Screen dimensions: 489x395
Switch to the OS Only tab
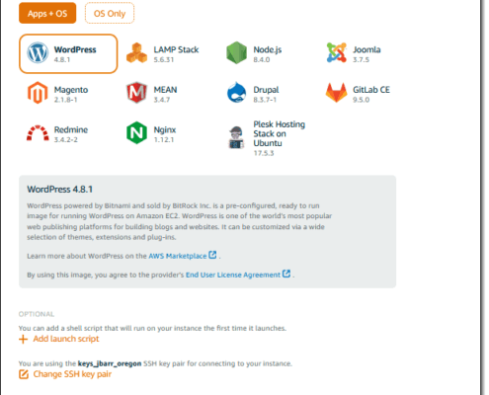tap(110, 13)
